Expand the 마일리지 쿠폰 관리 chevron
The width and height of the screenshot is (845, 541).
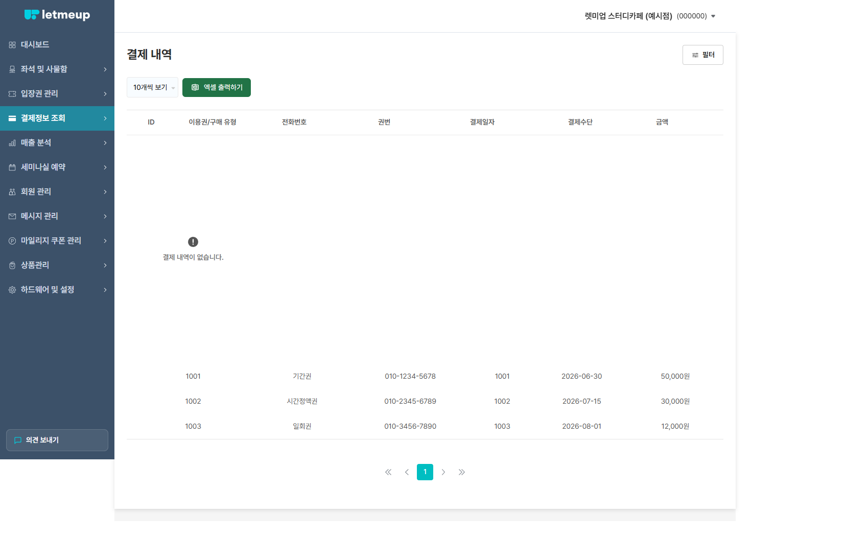pos(105,241)
